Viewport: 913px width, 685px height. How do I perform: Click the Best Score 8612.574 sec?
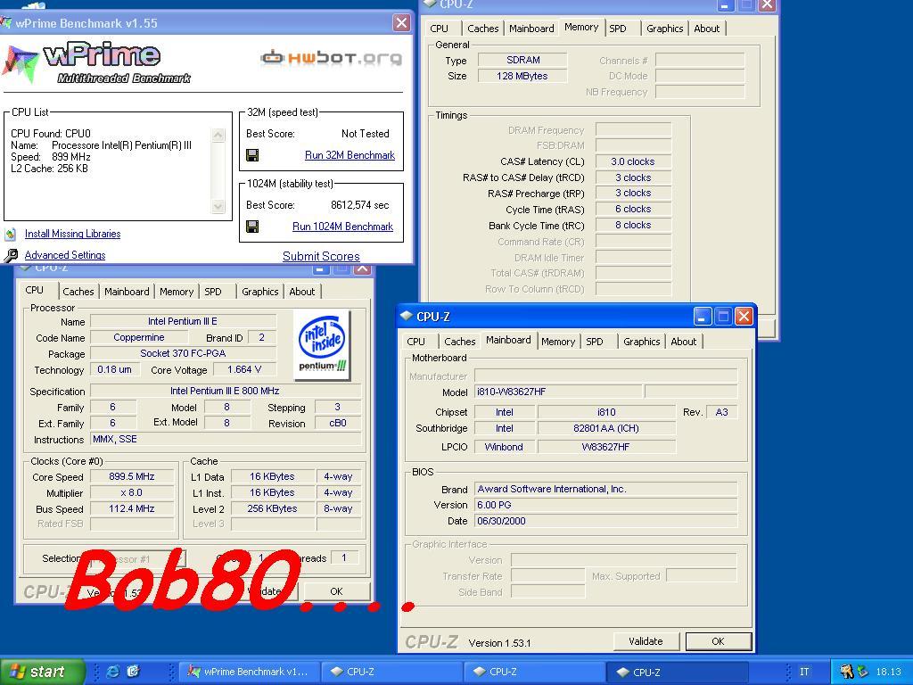(x=360, y=205)
